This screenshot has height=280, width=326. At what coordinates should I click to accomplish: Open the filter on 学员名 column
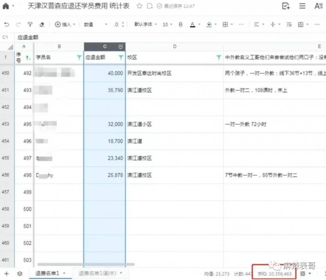(x=79, y=57)
